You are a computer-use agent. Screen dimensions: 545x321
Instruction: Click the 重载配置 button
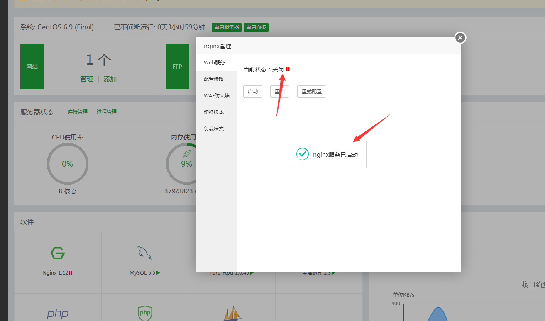312,92
